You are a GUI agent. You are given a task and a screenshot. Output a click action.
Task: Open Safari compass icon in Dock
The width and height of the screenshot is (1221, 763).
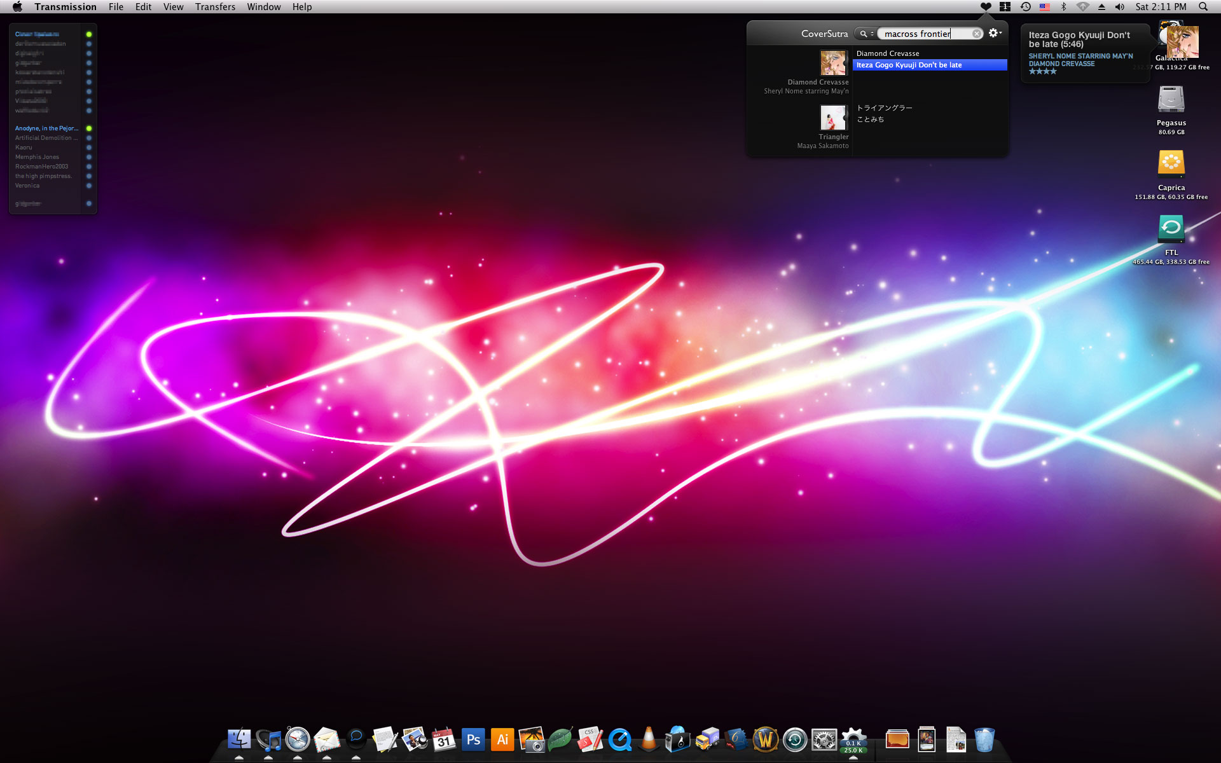[298, 739]
